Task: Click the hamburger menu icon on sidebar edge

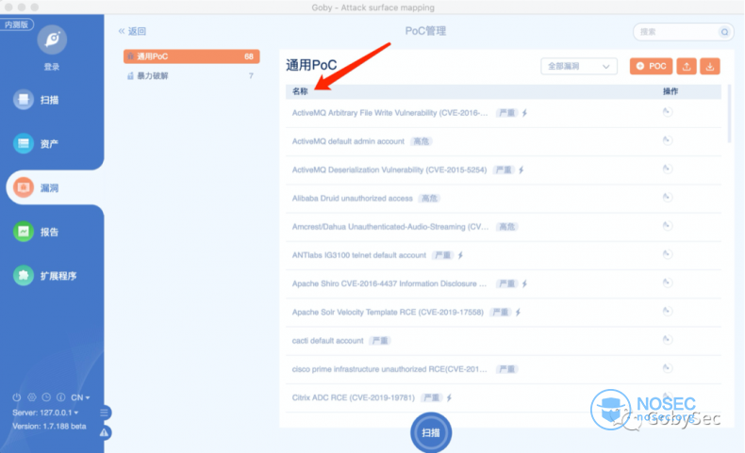Action: click(x=105, y=413)
